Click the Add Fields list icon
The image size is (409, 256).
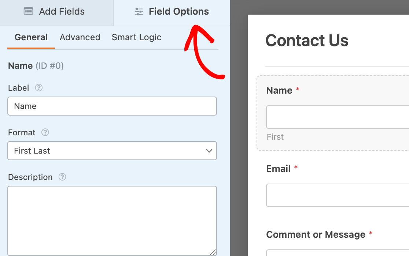[28, 11]
